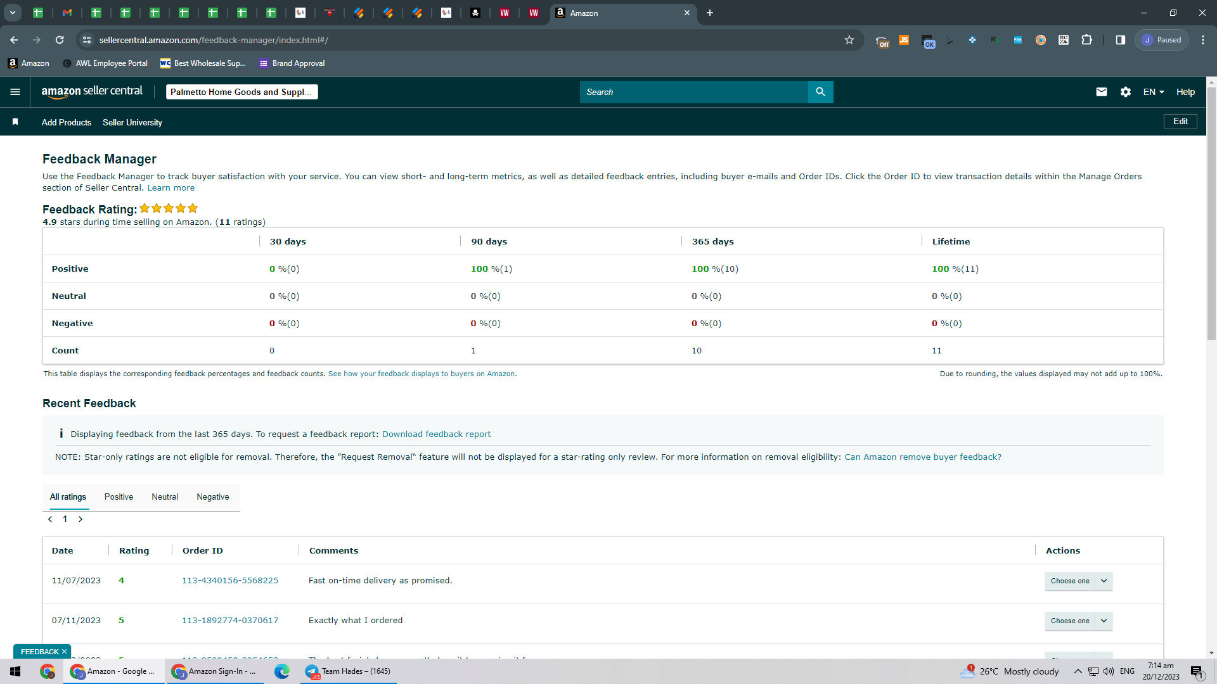
Task: Open Choose one dropdown for order 113-1892774-0370617
Action: pos(1078,621)
